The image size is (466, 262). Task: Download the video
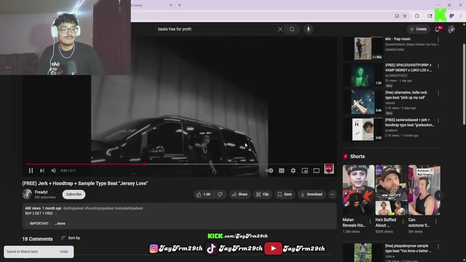click(311, 194)
